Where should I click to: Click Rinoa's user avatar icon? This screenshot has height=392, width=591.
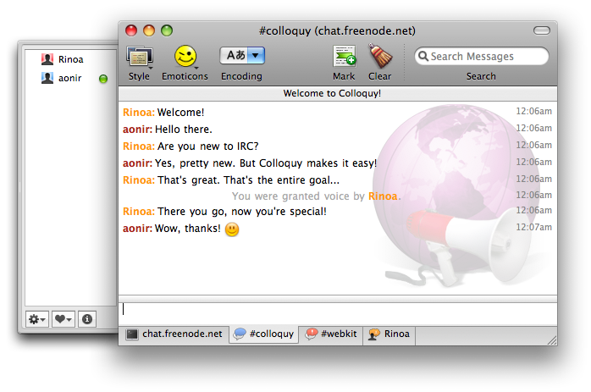point(47,59)
